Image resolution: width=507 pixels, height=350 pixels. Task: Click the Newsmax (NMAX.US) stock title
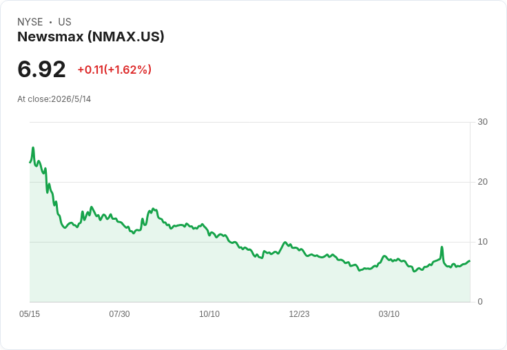pos(91,37)
